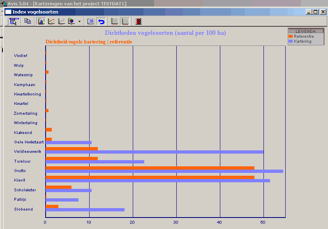Click the Avis application icon in title bar
Image resolution: width=328 pixels, height=229 pixels.
click(x=4, y=4)
